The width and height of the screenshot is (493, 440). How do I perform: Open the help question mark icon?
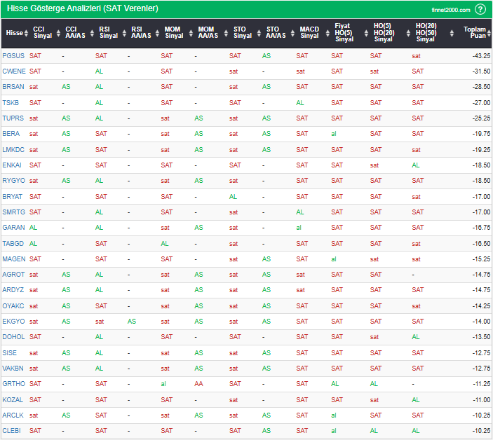tap(480, 9)
